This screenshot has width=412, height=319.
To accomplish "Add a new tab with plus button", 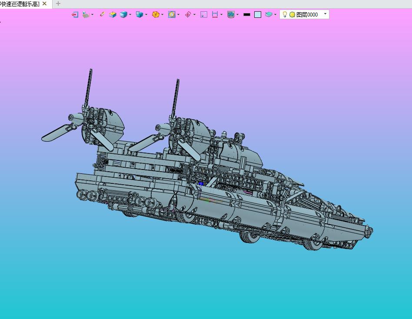I will 58,3.
